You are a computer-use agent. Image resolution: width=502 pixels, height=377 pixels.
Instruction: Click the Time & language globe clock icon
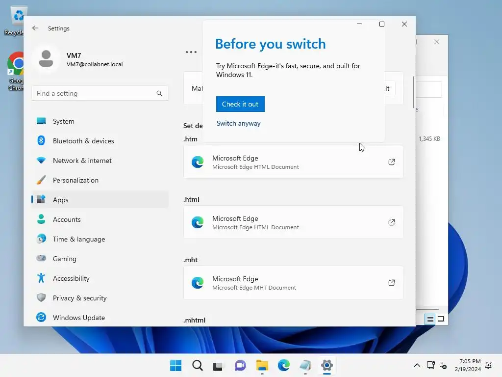click(x=41, y=239)
